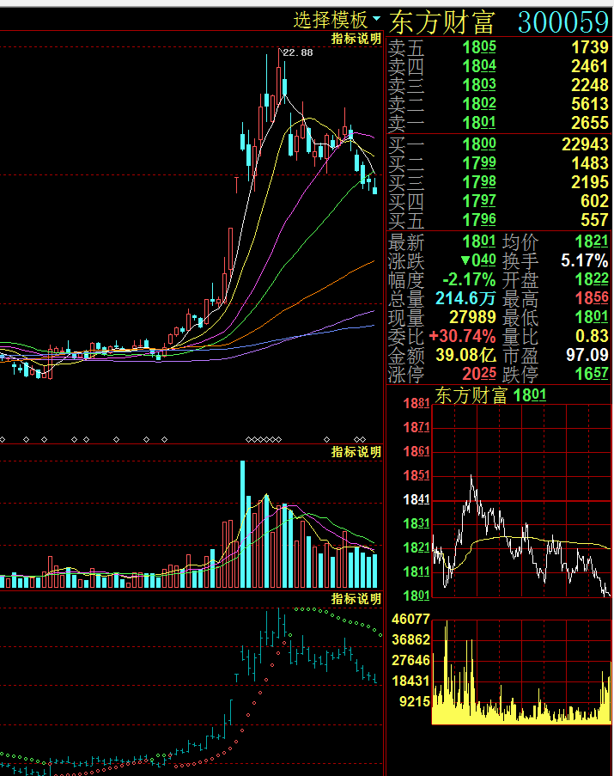Image resolution: width=614 pixels, height=776 pixels.
Task: Click the tallest cyan volume bar
Action: (x=242, y=524)
